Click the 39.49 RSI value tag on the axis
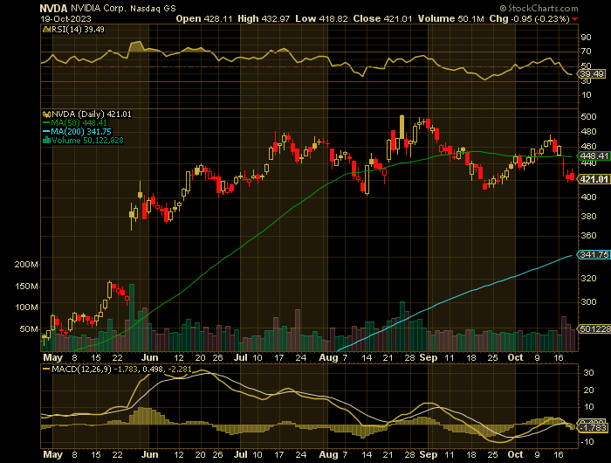 coord(592,73)
